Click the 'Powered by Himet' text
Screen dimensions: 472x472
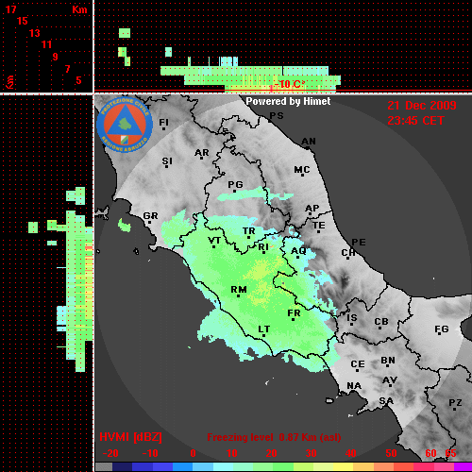[x=288, y=101]
